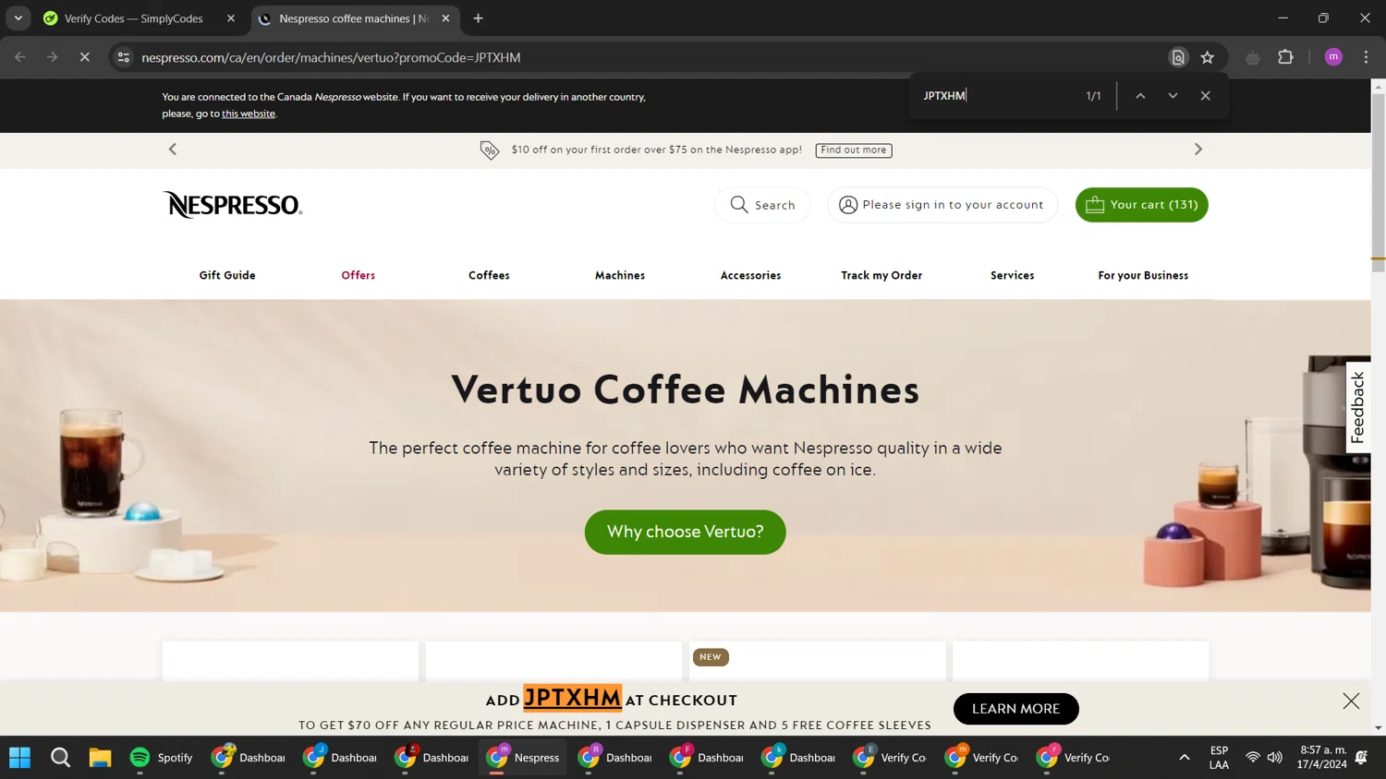The width and height of the screenshot is (1386, 779).
Task: Show hidden system tray icons
Action: pos(1184,758)
